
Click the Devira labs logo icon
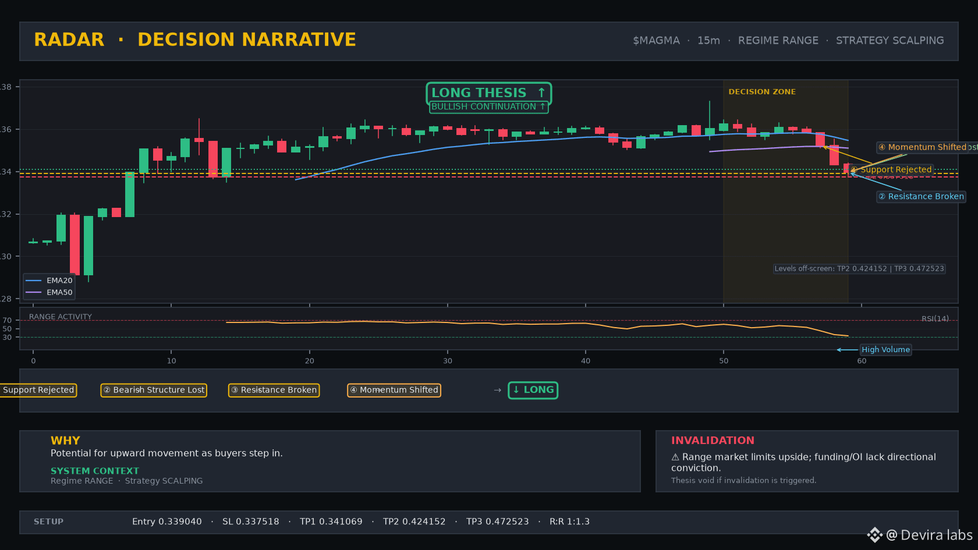click(x=874, y=535)
